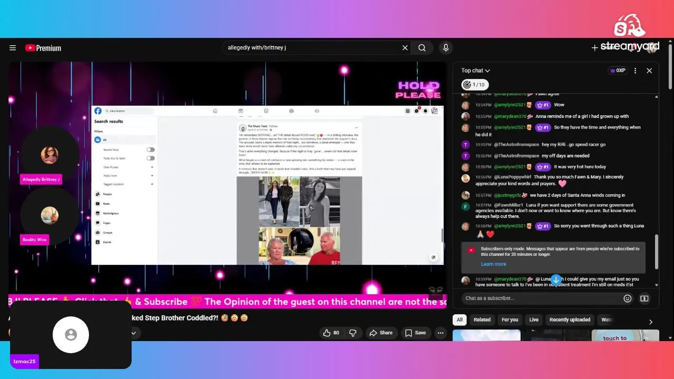The image size is (674, 379).
Task: Open the Super Chat dollar icon
Action: point(645,298)
